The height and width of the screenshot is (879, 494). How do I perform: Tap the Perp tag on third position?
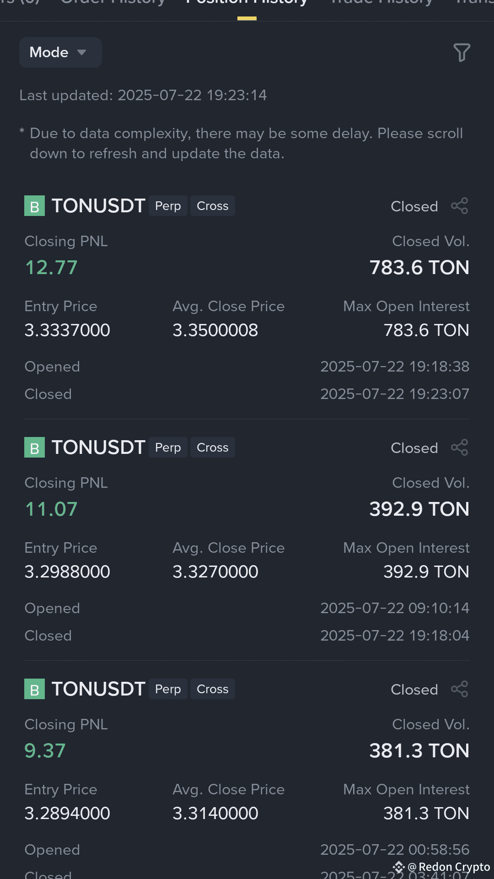168,689
